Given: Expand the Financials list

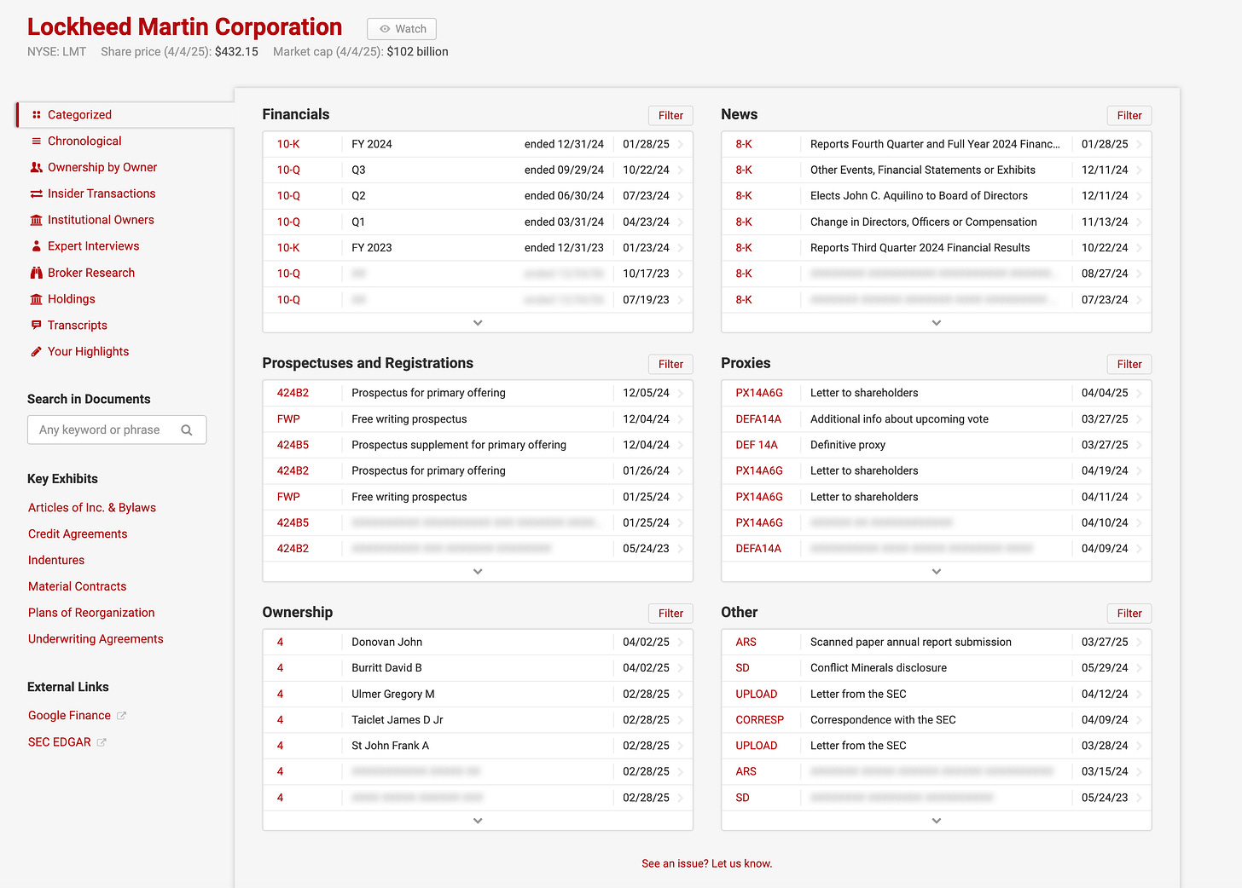Looking at the screenshot, I should [x=478, y=323].
